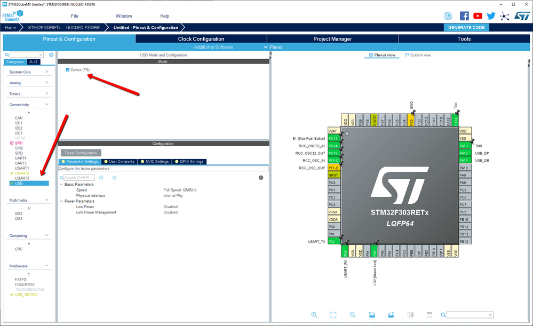533x326 pixels.
Task: Select USART2 in the Connectivity list
Action: pos(22,173)
